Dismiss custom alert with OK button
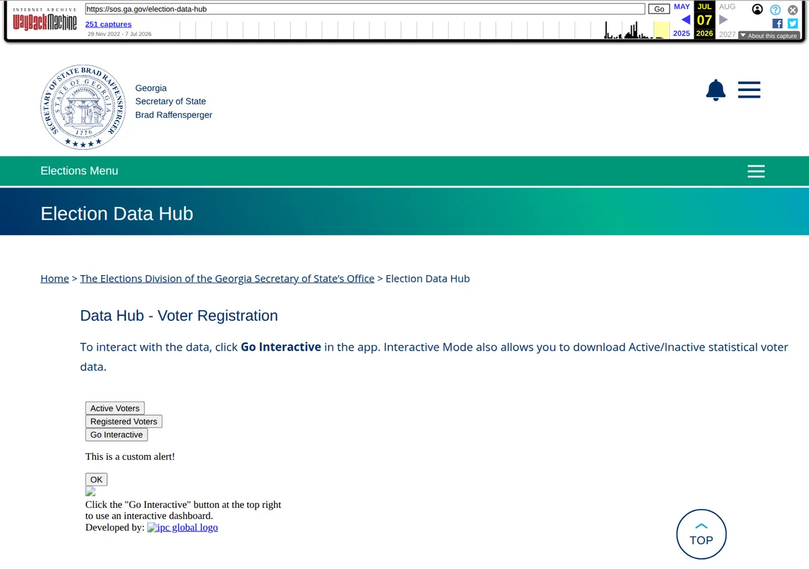 [x=96, y=480]
